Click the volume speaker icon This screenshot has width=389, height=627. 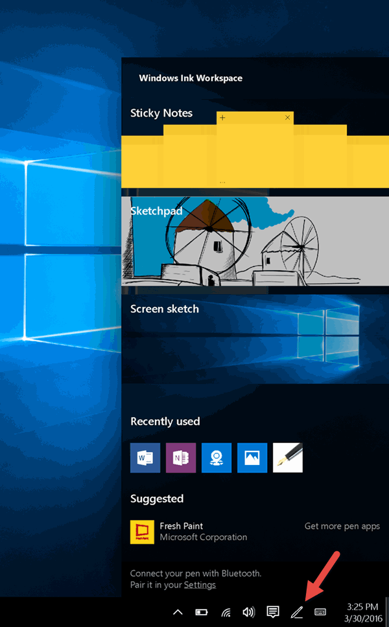249,612
